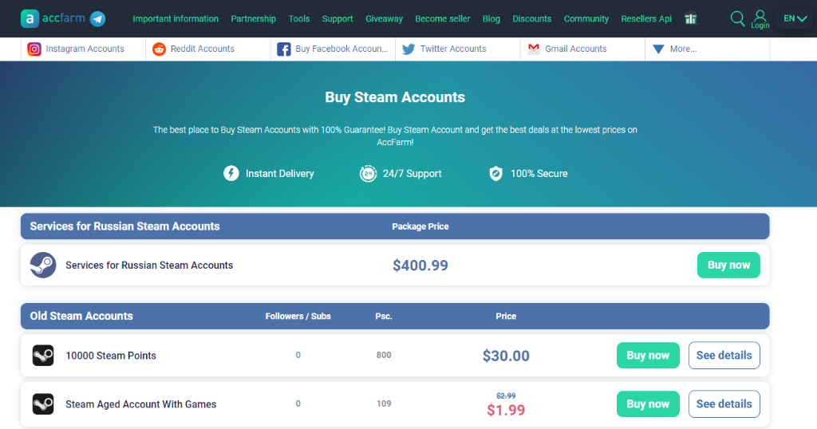Buy now Steam Aged Account With Games
Viewport: 817px width, 429px height.
coord(648,404)
